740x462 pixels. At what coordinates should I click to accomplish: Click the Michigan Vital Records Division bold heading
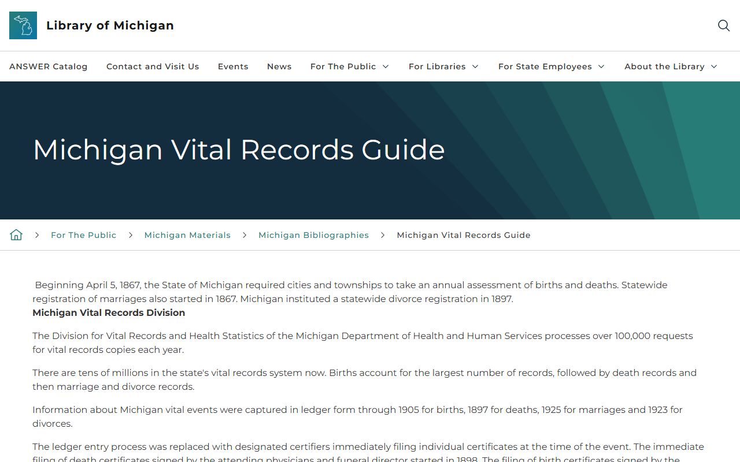109,312
